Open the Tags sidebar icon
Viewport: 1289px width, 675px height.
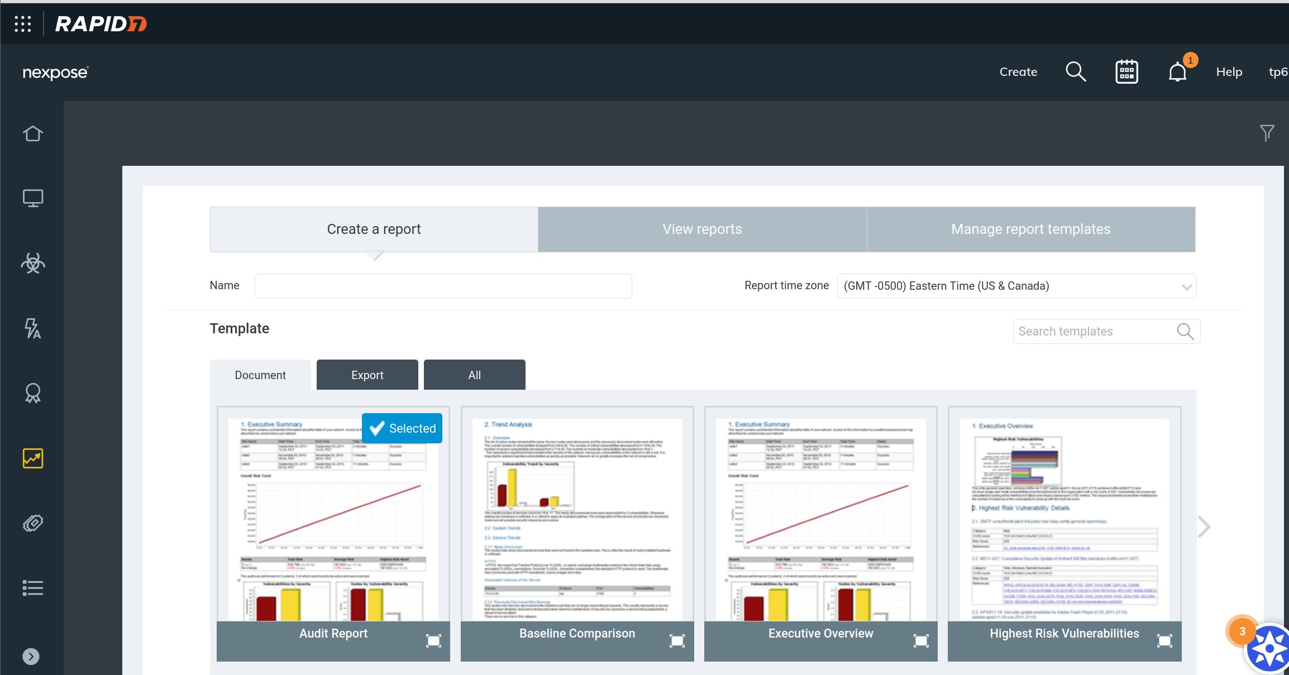(x=32, y=523)
